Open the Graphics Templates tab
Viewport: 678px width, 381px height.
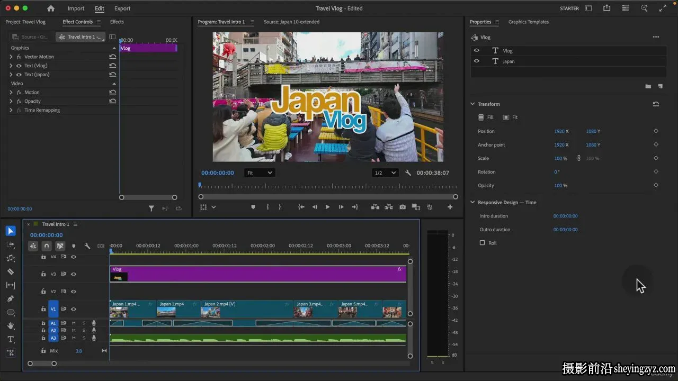tap(529, 22)
